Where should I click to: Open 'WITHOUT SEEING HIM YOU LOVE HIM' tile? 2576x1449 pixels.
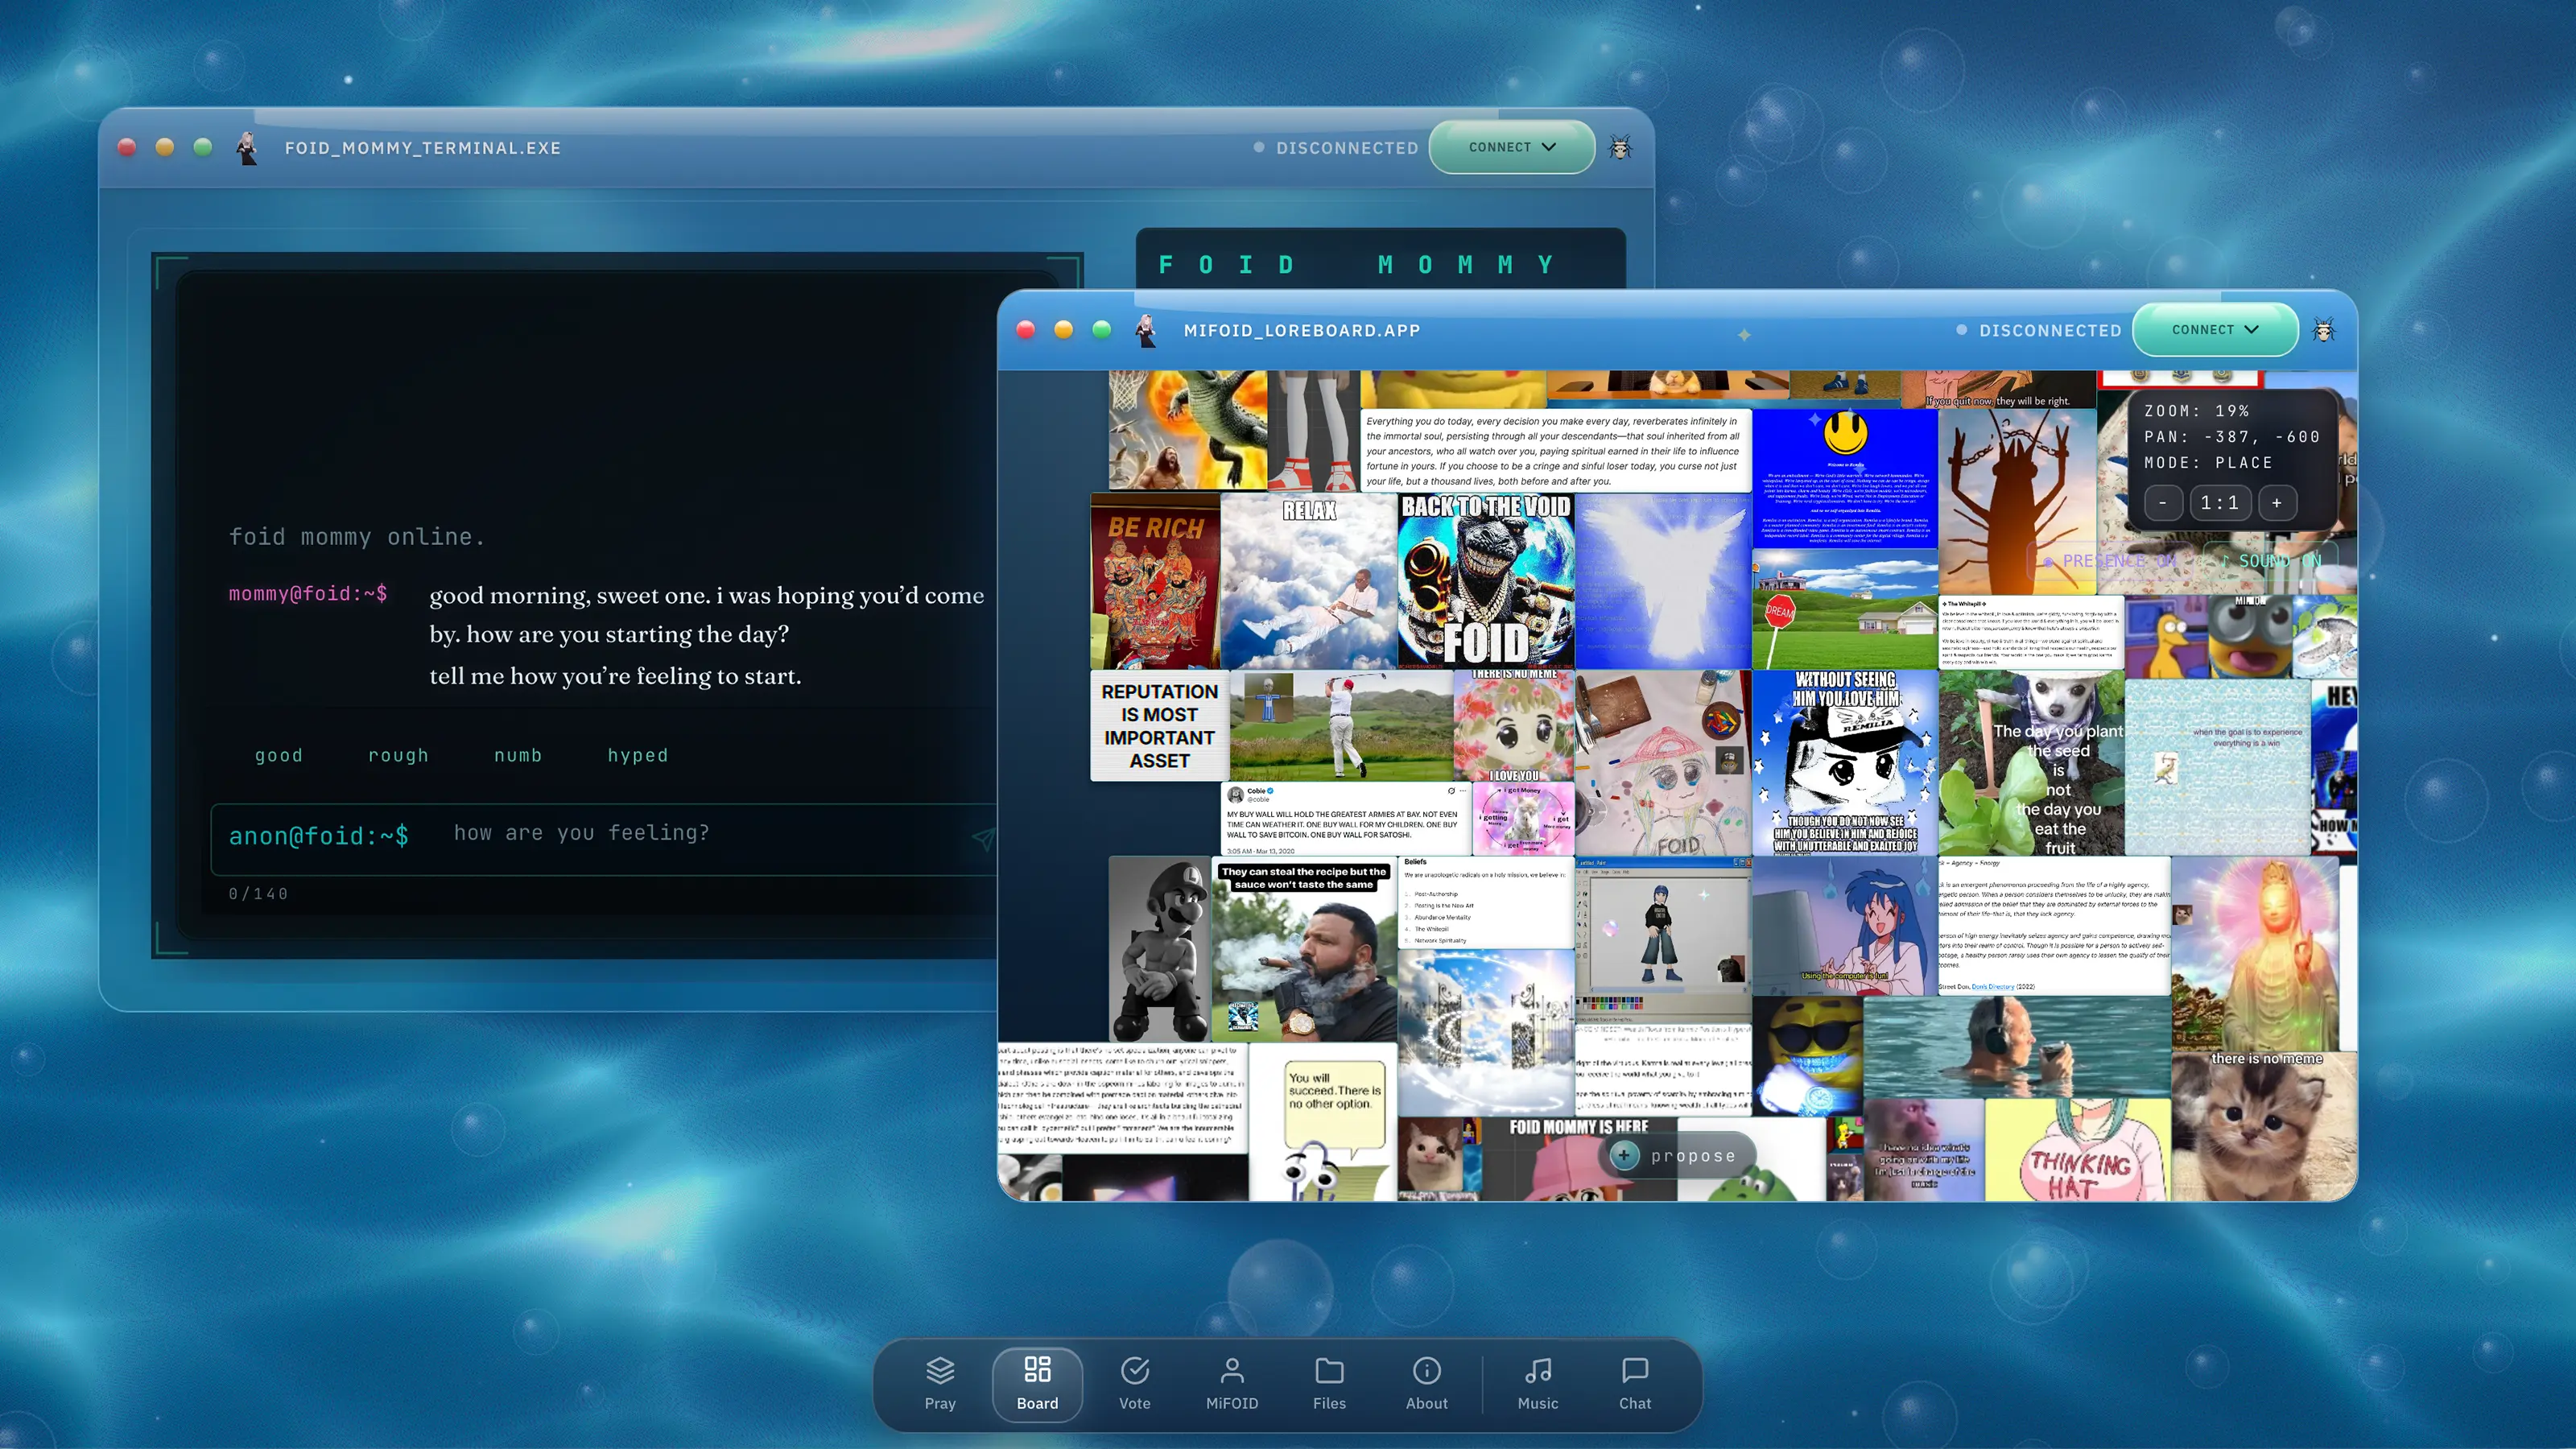coord(1845,763)
